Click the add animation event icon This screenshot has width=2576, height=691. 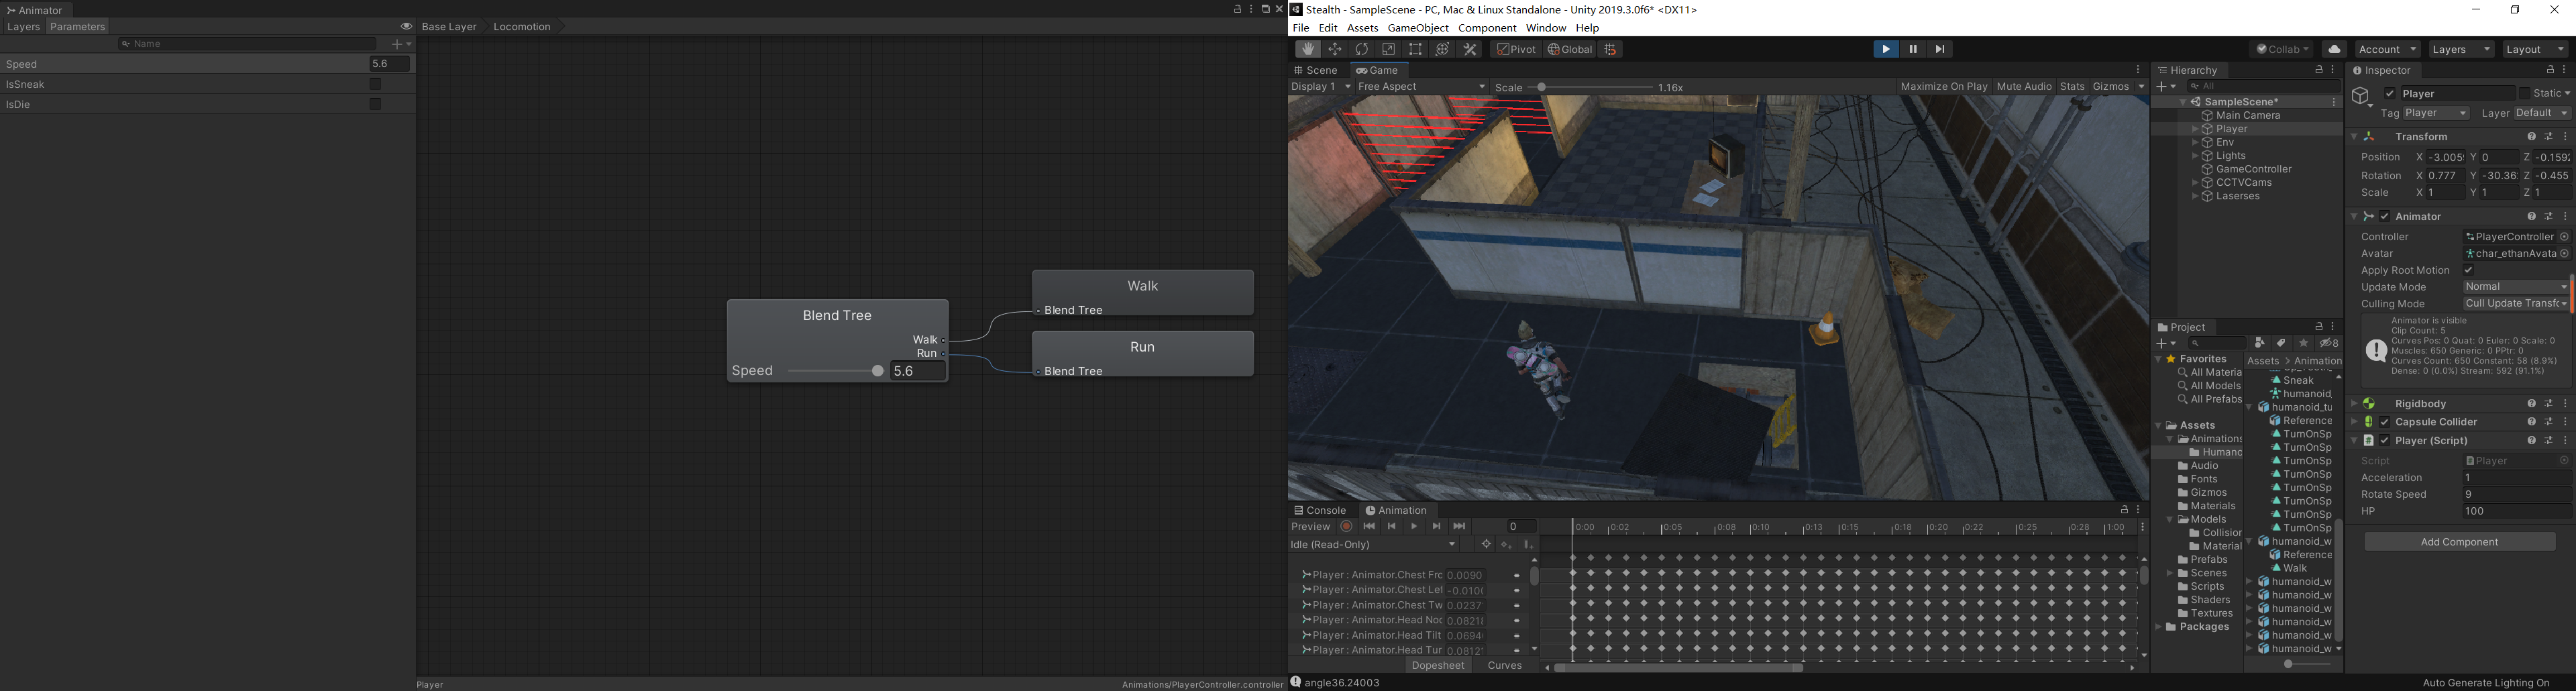1528,545
